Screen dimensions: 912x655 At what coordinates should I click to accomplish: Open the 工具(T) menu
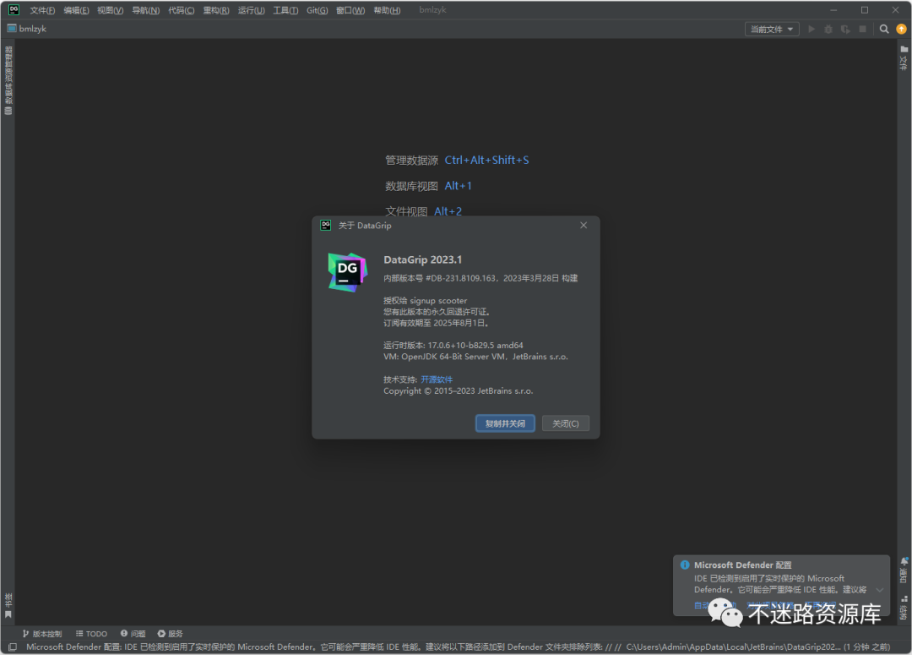click(x=285, y=10)
